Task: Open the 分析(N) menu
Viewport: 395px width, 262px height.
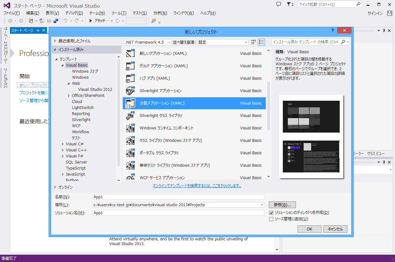Action: (x=160, y=13)
